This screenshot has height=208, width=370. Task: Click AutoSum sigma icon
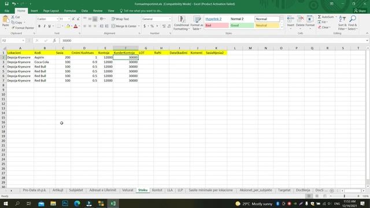click(x=319, y=17)
